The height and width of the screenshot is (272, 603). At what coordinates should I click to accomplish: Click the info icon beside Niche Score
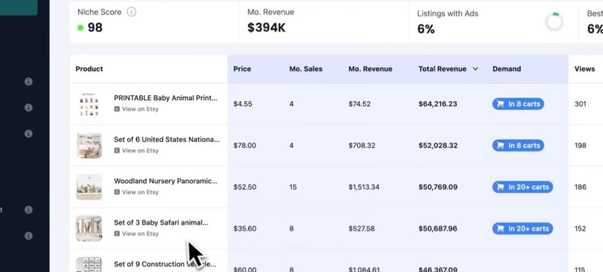point(131,12)
